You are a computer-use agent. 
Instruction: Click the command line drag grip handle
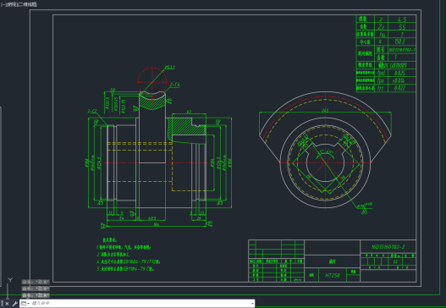[2, 304]
